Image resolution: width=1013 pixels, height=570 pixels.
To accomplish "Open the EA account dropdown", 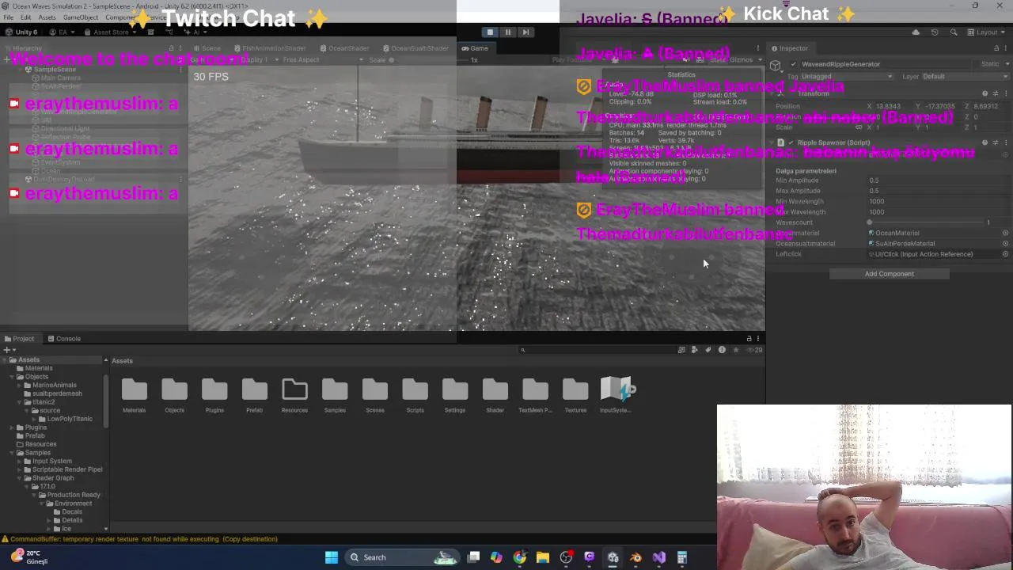I will point(62,32).
